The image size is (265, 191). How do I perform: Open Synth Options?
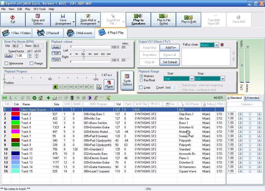[x=127, y=80]
